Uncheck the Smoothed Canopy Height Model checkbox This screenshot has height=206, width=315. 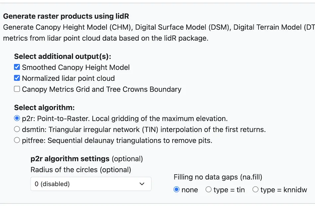pos(17,67)
